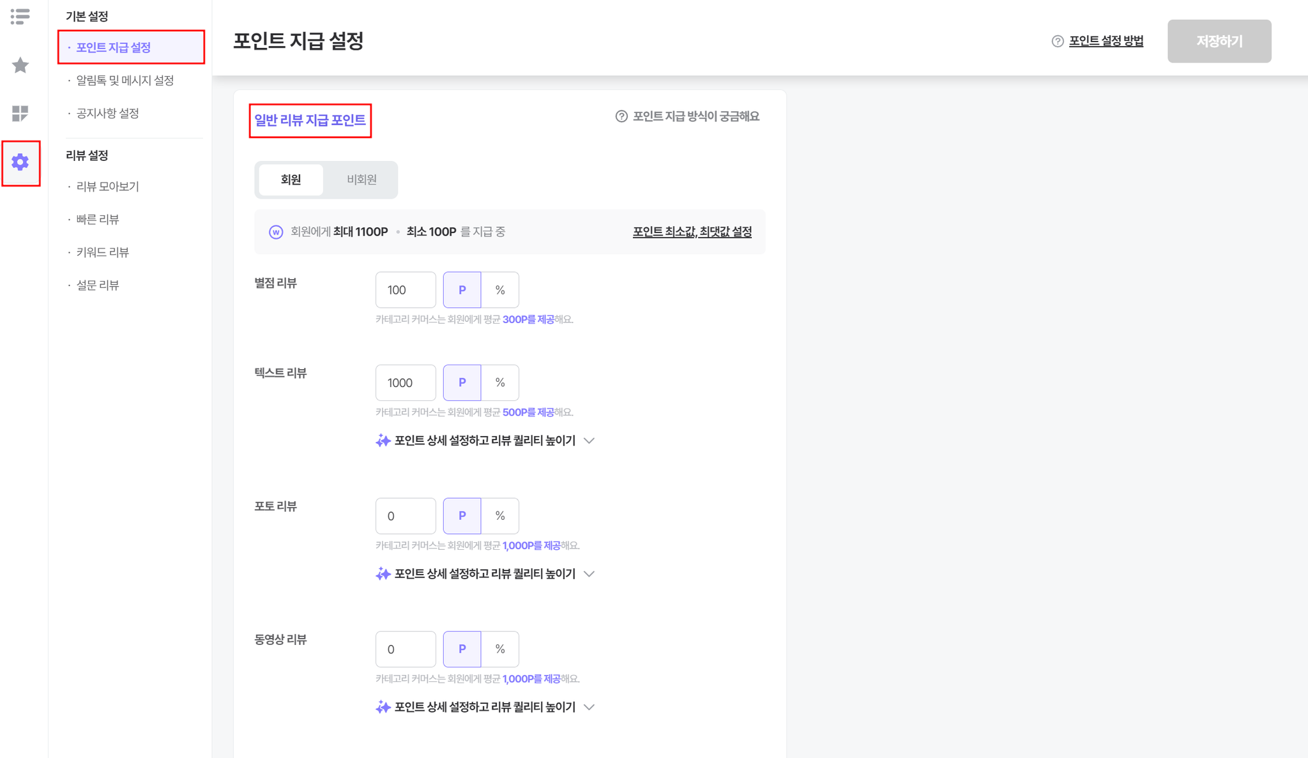Click the star icon in sidebar
The image size is (1308, 758).
[20, 65]
